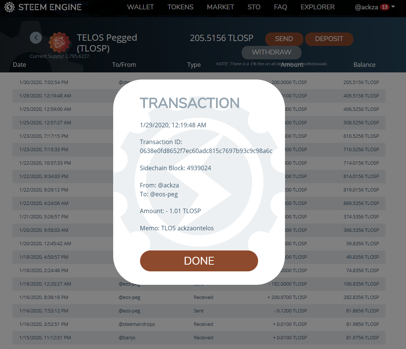Click the - 182.0000 TLOSP amount
This screenshot has width=406, height=349.
click(x=287, y=284)
